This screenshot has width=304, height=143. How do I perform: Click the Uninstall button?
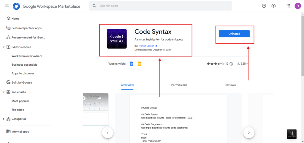point(234,34)
